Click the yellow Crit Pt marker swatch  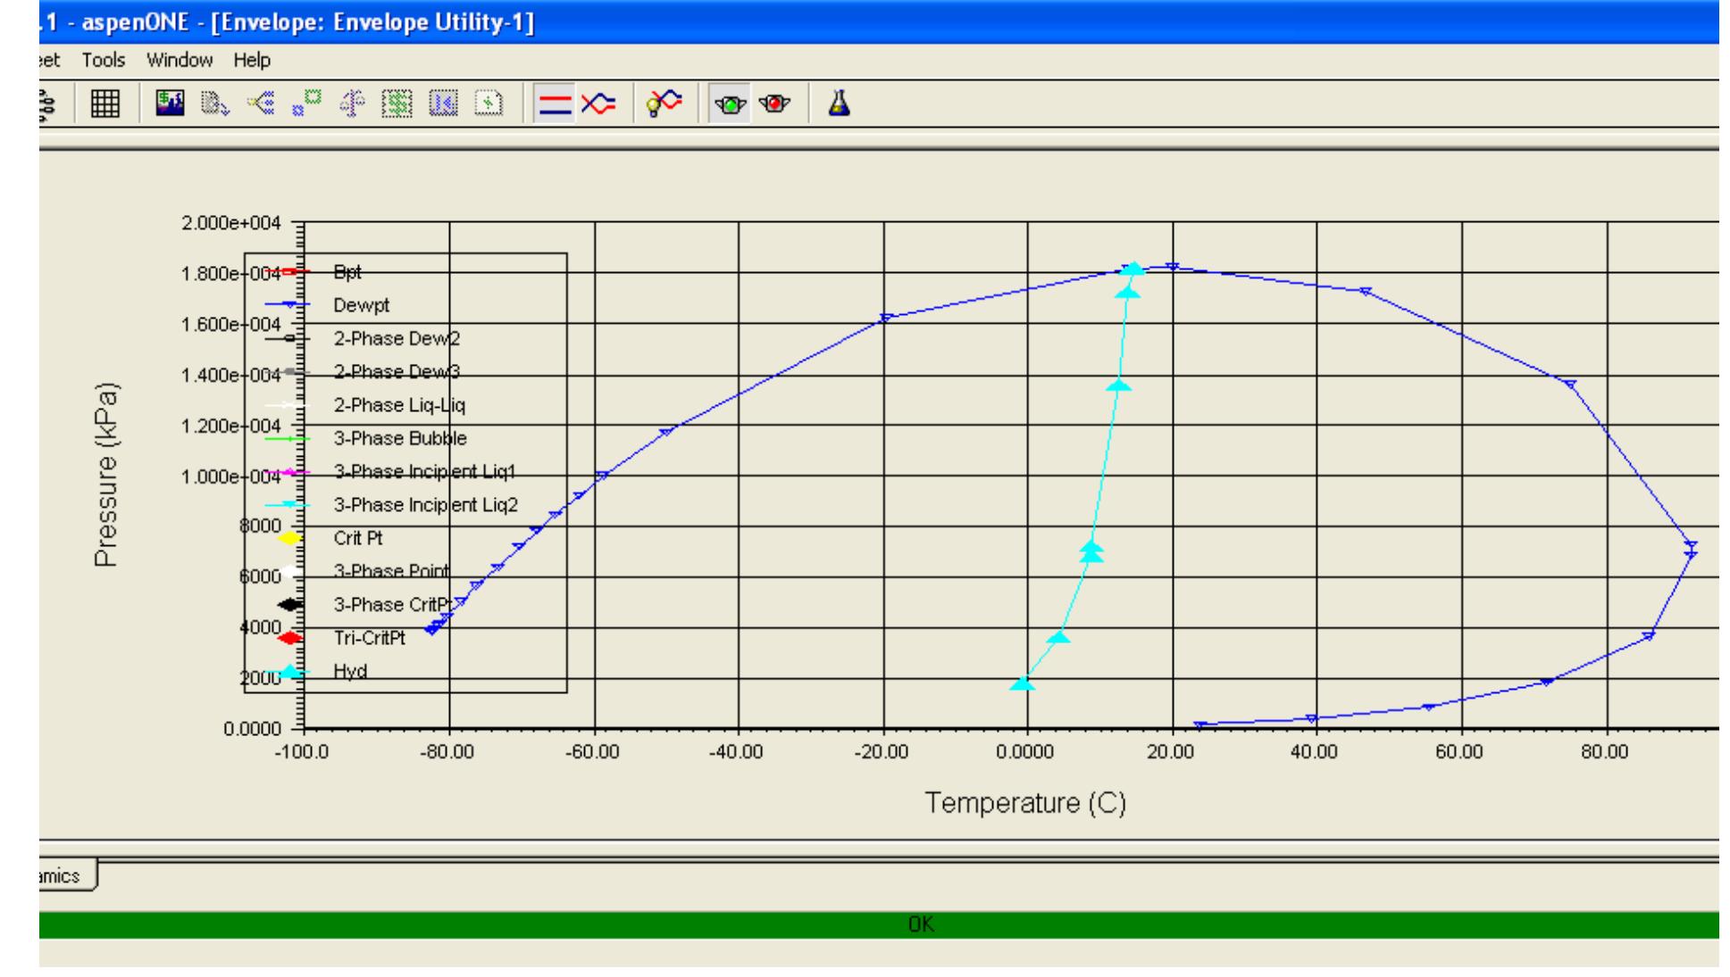(288, 540)
